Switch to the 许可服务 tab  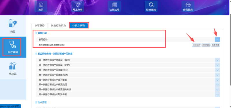40,25
